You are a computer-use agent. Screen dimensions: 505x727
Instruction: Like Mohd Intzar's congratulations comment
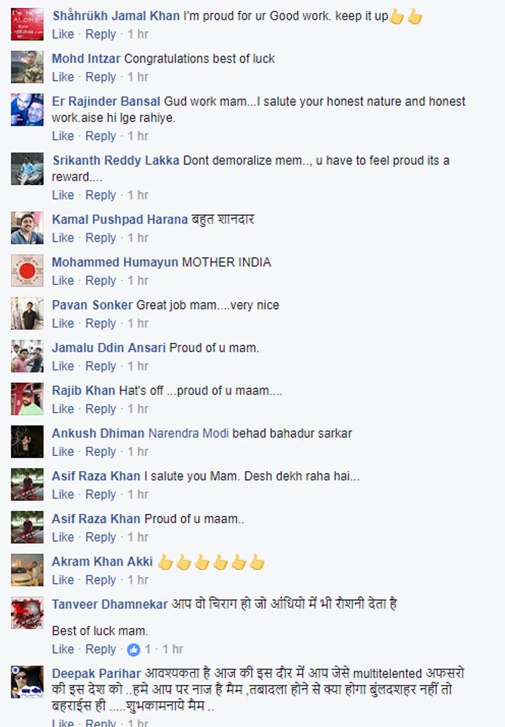(x=62, y=77)
